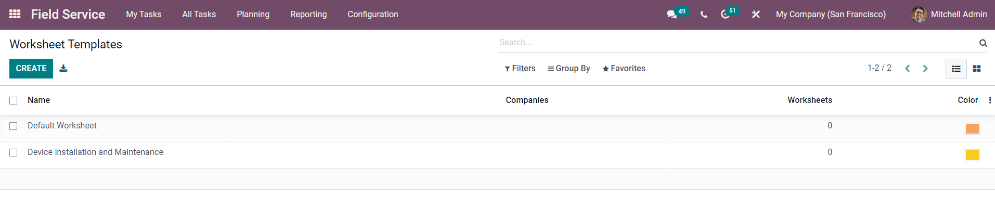Screen dimensions: 995x210
Task: Switch to kanban view icon
Action: coord(977,69)
